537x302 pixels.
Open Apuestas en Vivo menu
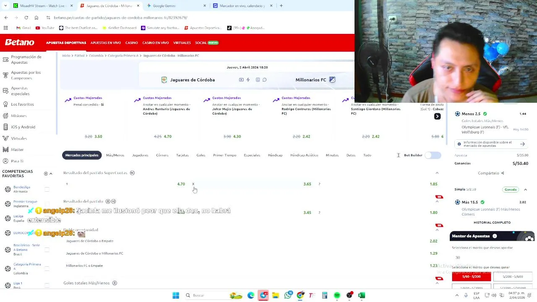(x=106, y=43)
